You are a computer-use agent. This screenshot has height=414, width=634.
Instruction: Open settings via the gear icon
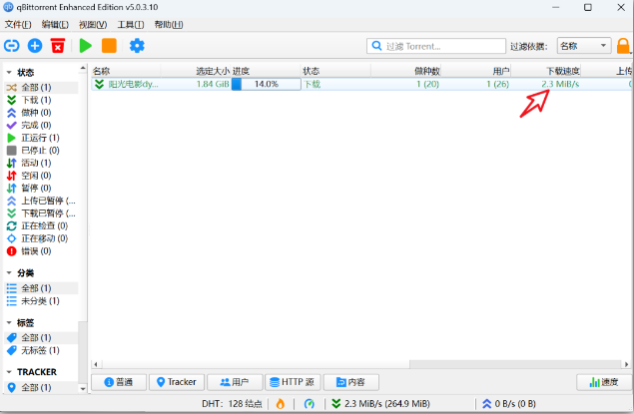pyautogui.click(x=137, y=46)
